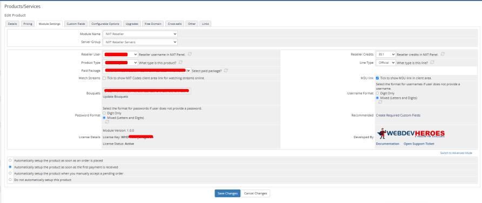Viewport: 482px width, 203px height.
Task: Open the Product Type dropdown
Action: point(120,63)
